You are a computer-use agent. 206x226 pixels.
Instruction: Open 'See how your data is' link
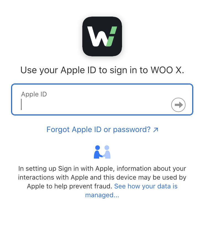146,186
